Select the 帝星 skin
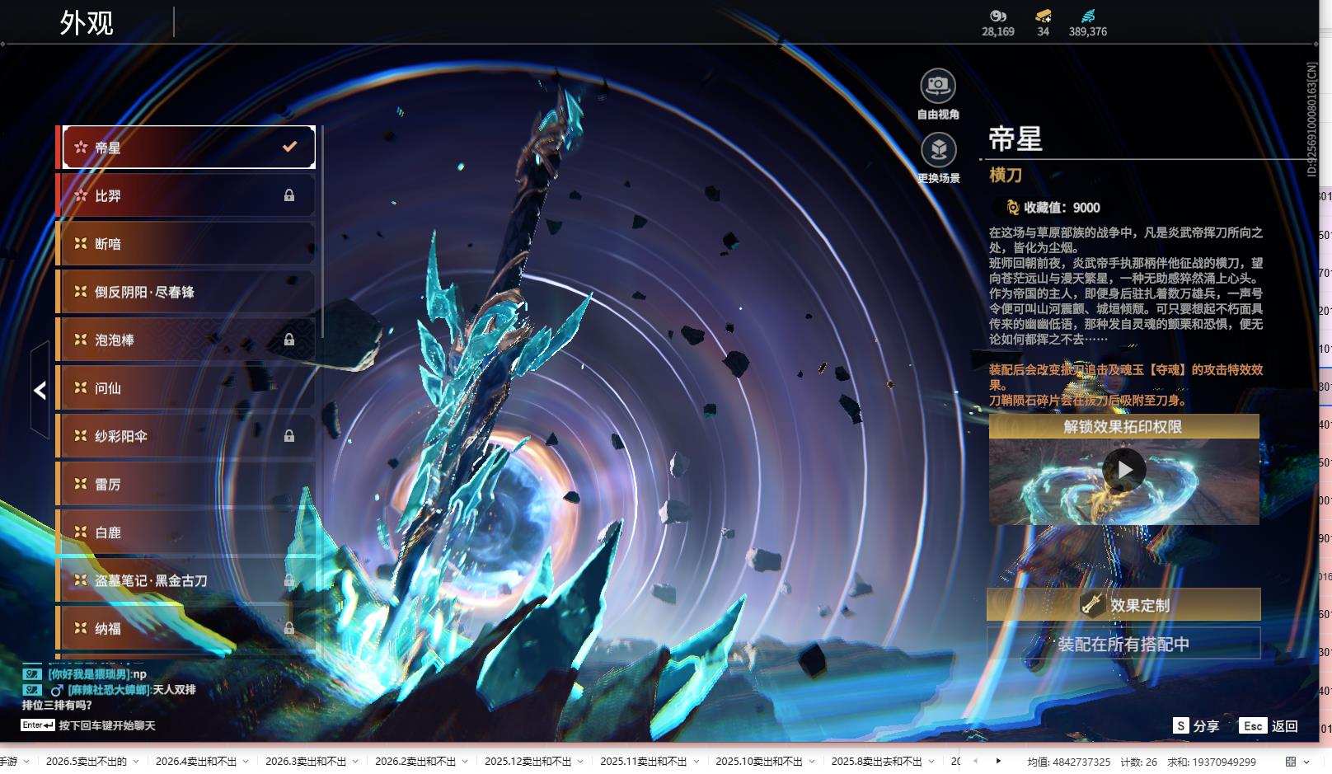This screenshot has width=1332, height=774. pyautogui.click(x=189, y=147)
